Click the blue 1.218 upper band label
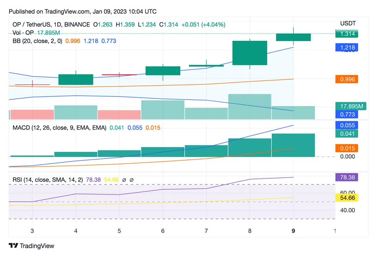 [347, 47]
